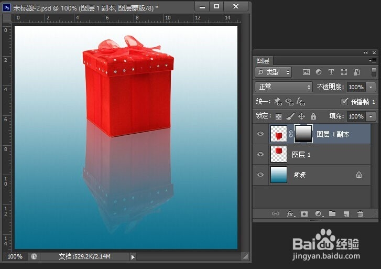Switch to the 图层 panel tab
Screen dimensions: 381x269
(x=263, y=60)
